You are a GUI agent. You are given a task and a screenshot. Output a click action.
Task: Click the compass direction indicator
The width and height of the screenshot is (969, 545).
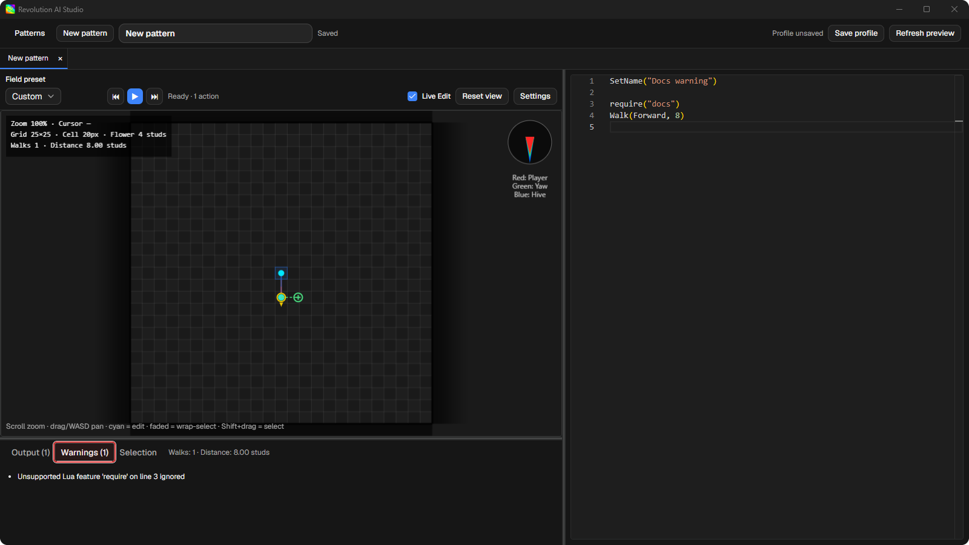[x=530, y=142]
